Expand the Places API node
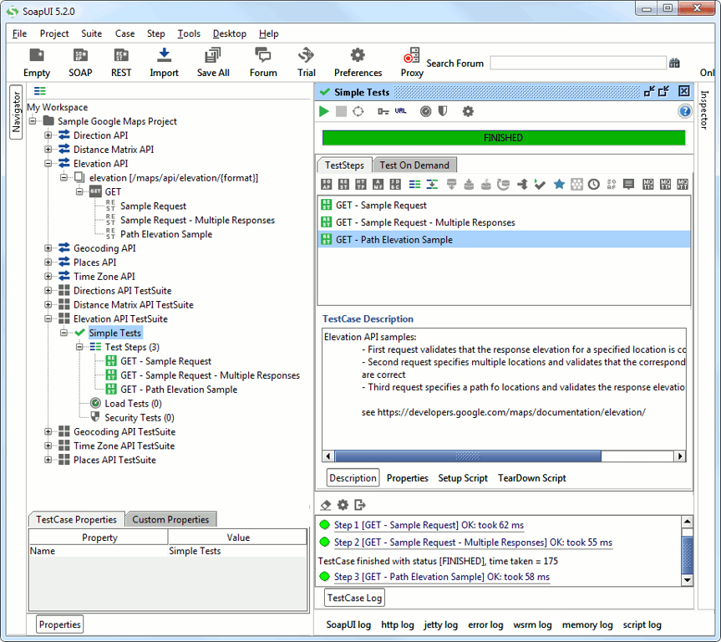The height and width of the screenshot is (642, 721). (x=48, y=262)
